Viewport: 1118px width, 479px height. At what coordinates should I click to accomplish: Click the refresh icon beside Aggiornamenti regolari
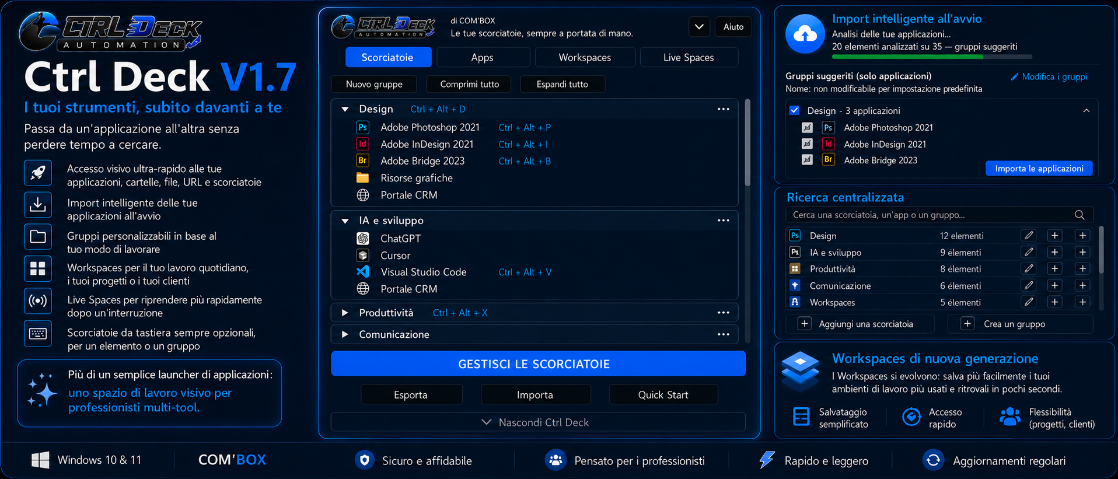(933, 460)
